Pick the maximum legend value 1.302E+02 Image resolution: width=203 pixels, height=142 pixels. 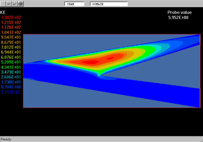coord(11,17)
